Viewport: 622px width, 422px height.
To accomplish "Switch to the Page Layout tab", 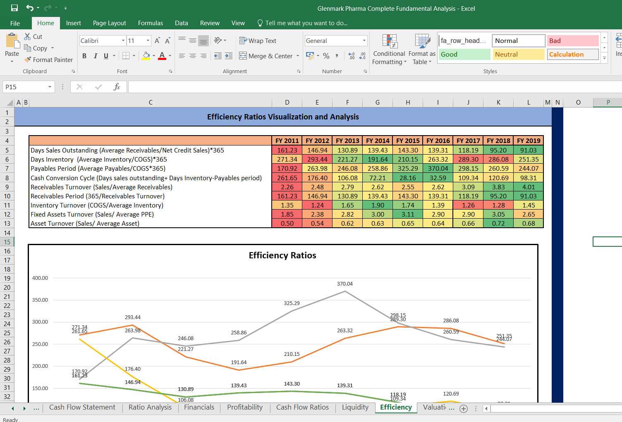I will click(110, 23).
